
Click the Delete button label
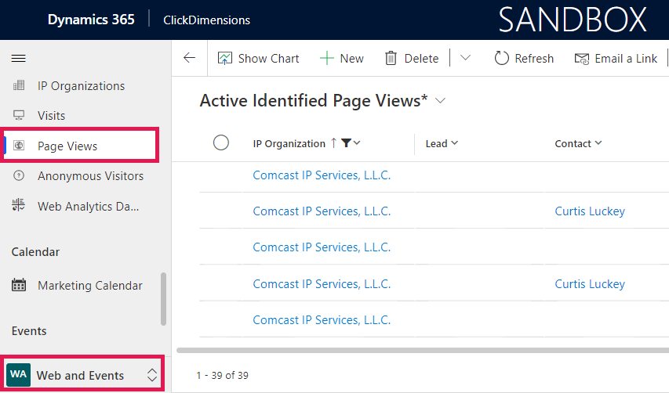pyautogui.click(x=421, y=59)
